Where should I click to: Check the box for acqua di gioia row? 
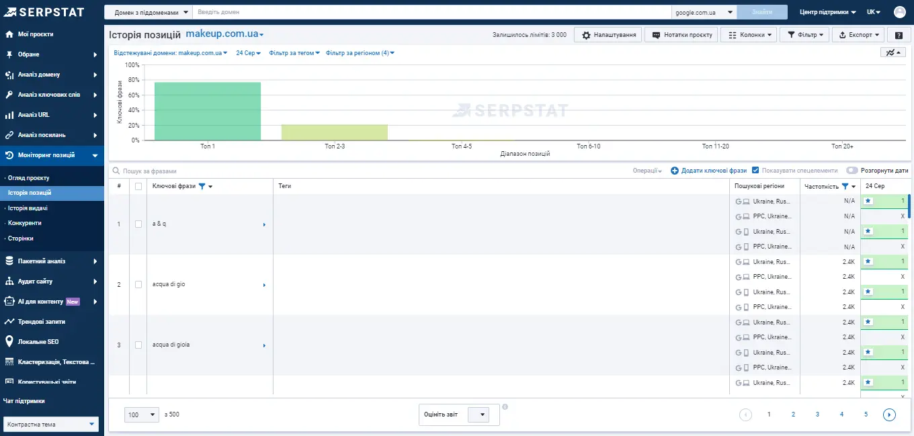pos(138,345)
